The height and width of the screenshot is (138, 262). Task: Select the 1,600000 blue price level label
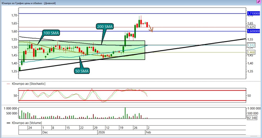pos(253,31)
